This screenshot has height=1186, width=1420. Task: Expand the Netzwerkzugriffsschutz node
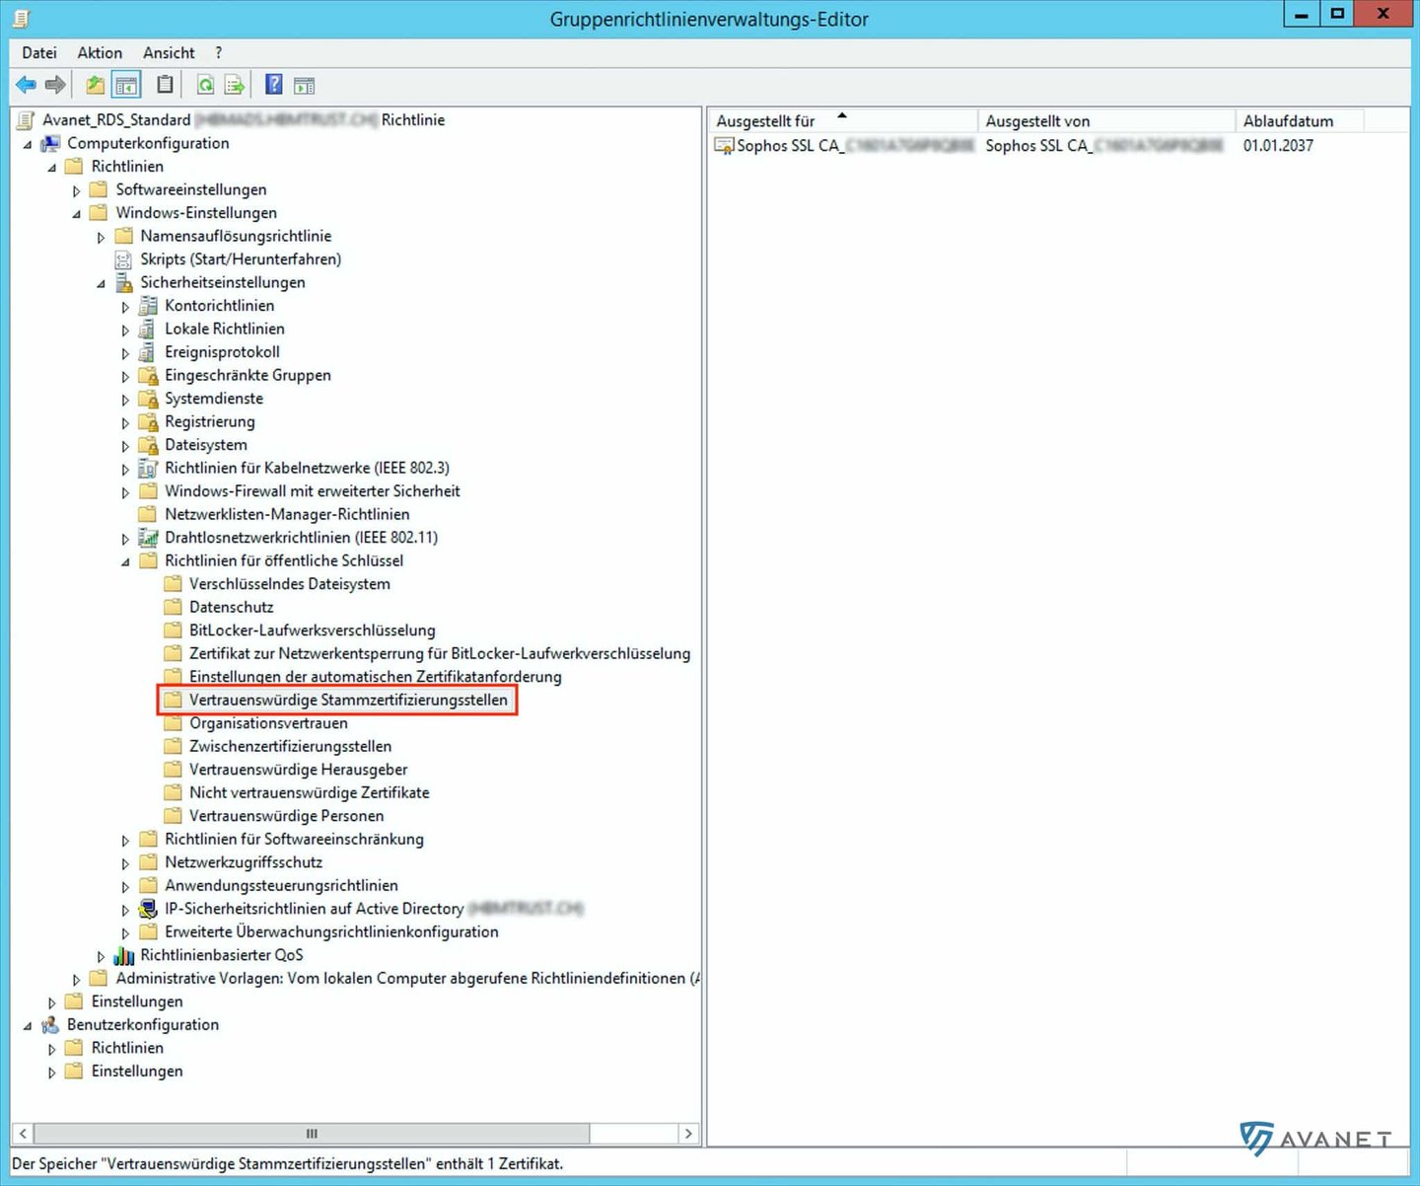point(125,863)
